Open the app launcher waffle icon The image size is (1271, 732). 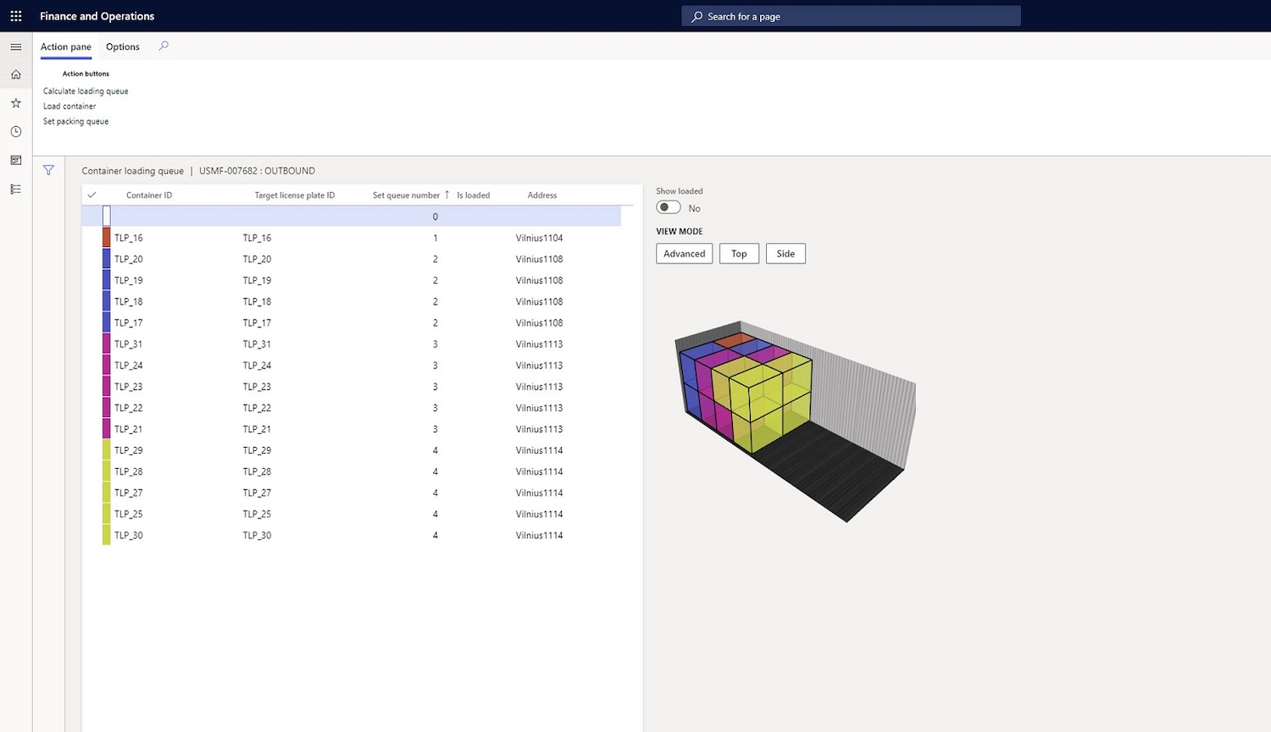click(x=16, y=16)
